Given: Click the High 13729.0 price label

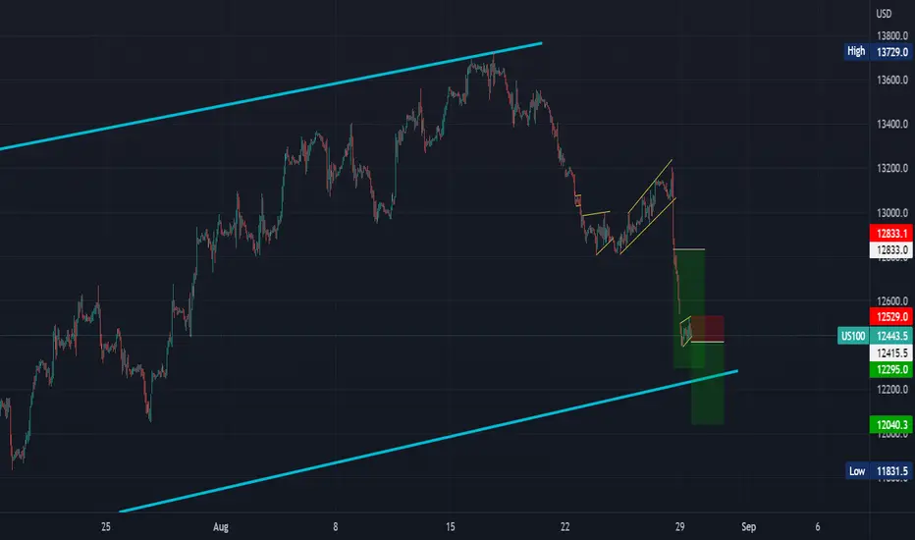Looking at the screenshot, I should click(x=878, y=51).
